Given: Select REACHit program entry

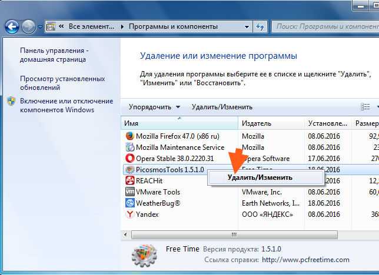Looking at the screenshot, I should [x=250, y=181].
